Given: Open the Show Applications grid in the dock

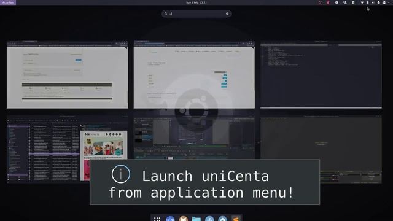Looking at the screenshot, I should [157, 219].
